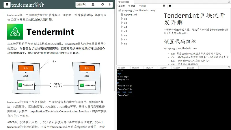Click the 'bin' directory name in terminal

(x=118, y=92)
